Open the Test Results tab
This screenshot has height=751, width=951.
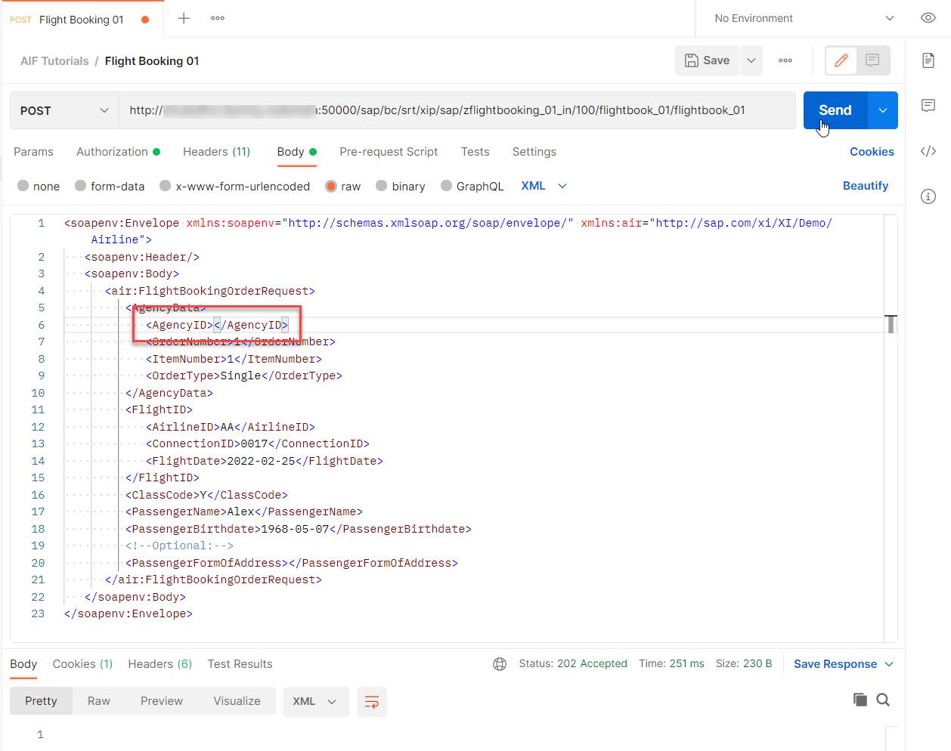pyautogui.click(x=240, y=664)
